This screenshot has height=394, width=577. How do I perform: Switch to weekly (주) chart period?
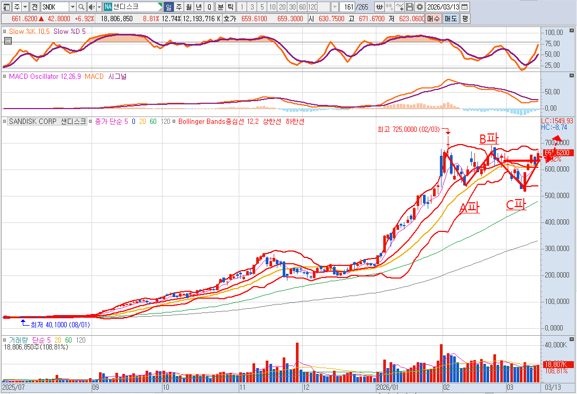178,7
